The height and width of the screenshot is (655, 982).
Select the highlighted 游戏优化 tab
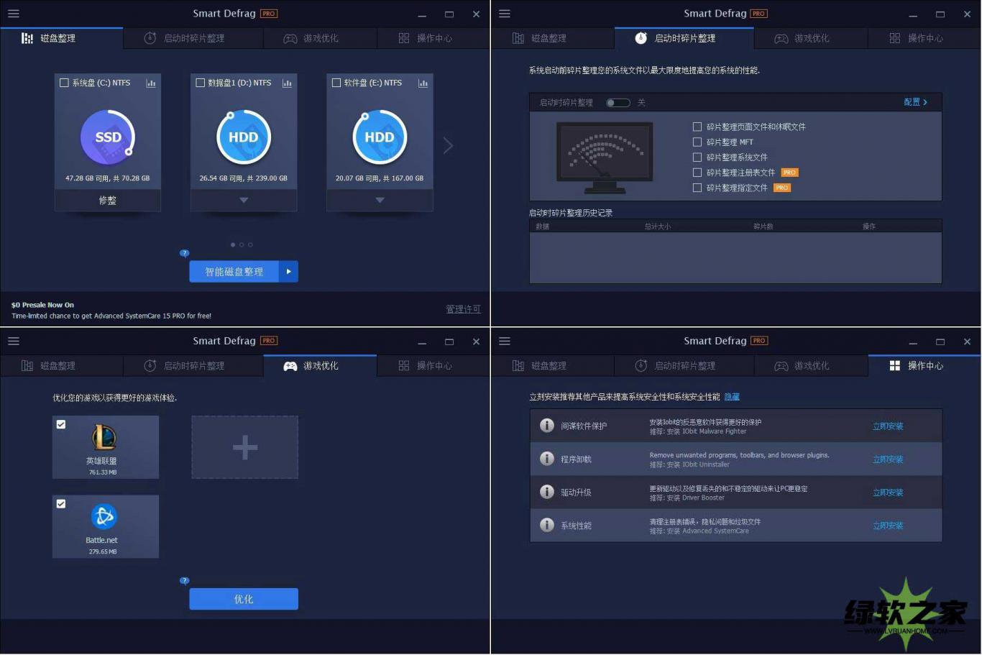coord(320,366)
